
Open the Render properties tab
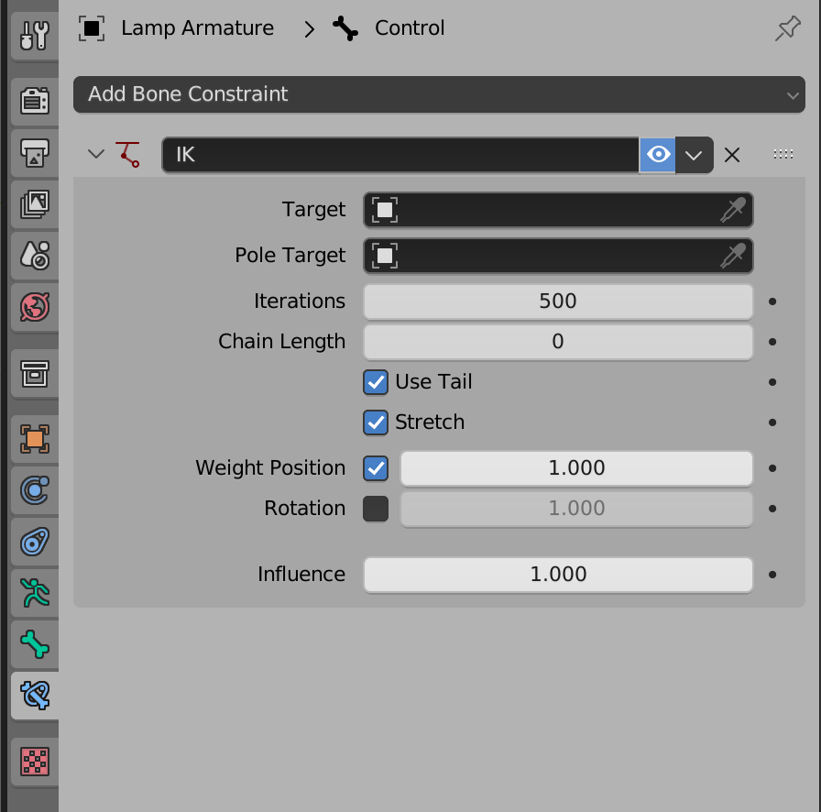[35, 101]
